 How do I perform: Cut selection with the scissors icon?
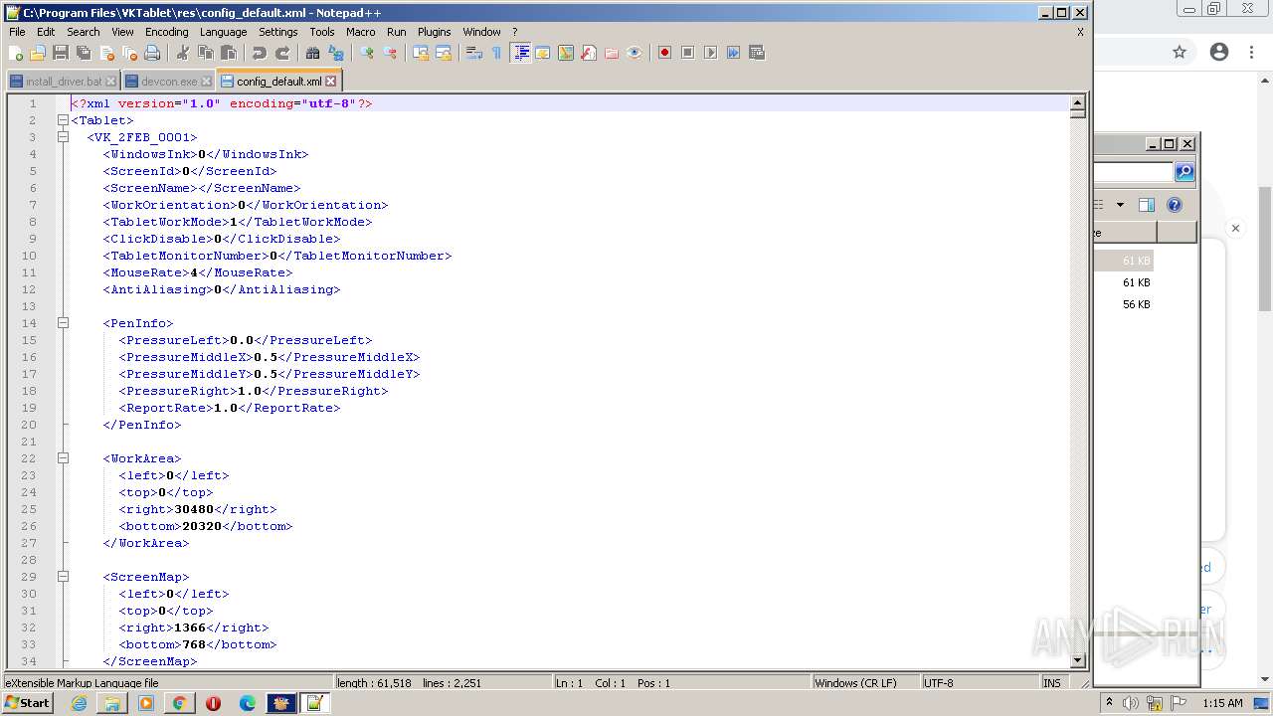point(183,53)
